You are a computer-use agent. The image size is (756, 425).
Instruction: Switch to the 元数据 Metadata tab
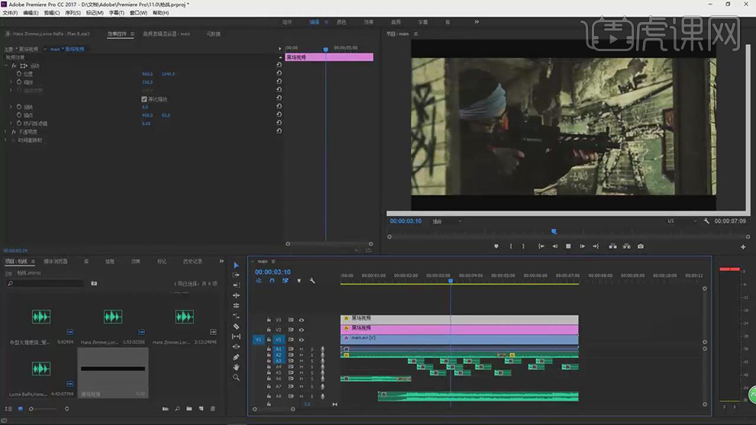tap(214, 34)
